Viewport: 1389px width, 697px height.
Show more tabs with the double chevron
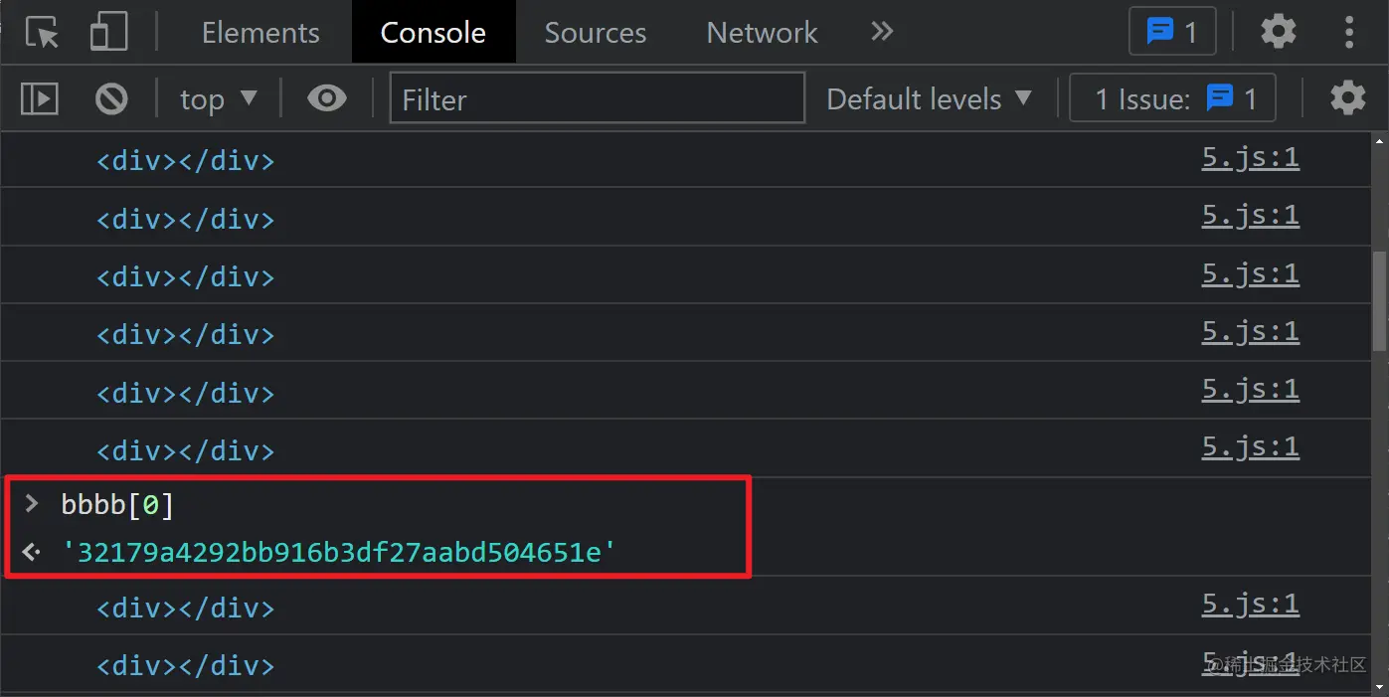tap(882, 32)
